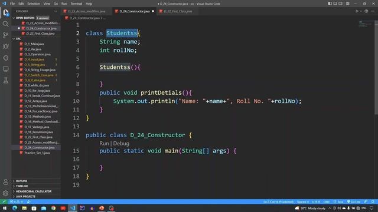378x212 pixels.
Task: Open the Source Control view
Action: click(5, 35)
